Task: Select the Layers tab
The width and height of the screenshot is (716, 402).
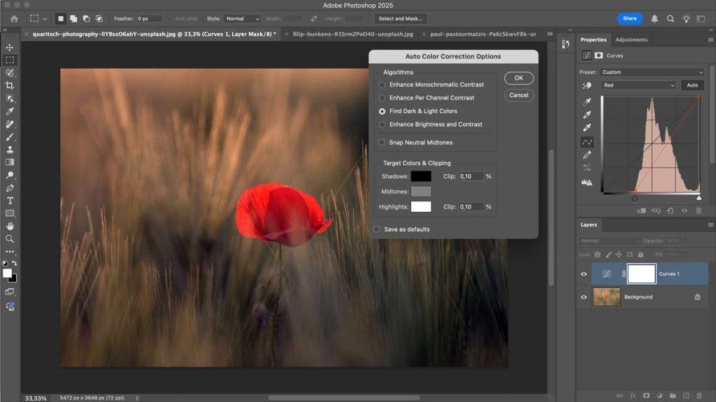Action: [x=589, y=224]
